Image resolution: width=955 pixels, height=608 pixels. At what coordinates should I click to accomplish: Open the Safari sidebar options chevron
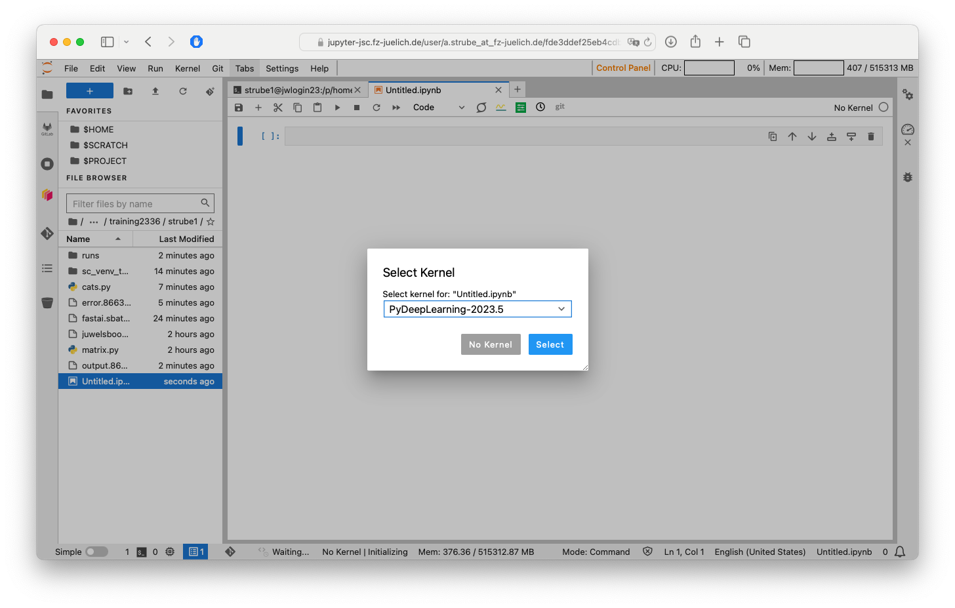pos(126,42)
